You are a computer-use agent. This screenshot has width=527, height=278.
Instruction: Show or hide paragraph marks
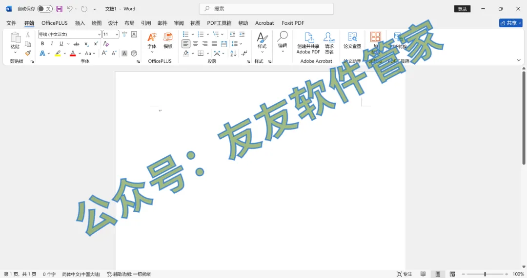pyautogui.click(x=244, y=53)
